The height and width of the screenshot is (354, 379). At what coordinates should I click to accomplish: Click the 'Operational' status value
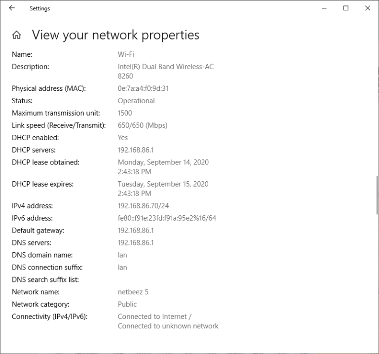coord(136,101)
